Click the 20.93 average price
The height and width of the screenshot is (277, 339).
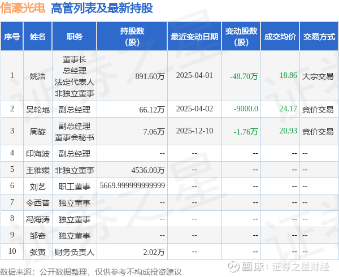288,131
